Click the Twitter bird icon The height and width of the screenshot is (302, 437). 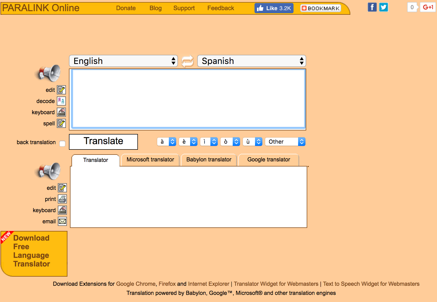(383, 7)
